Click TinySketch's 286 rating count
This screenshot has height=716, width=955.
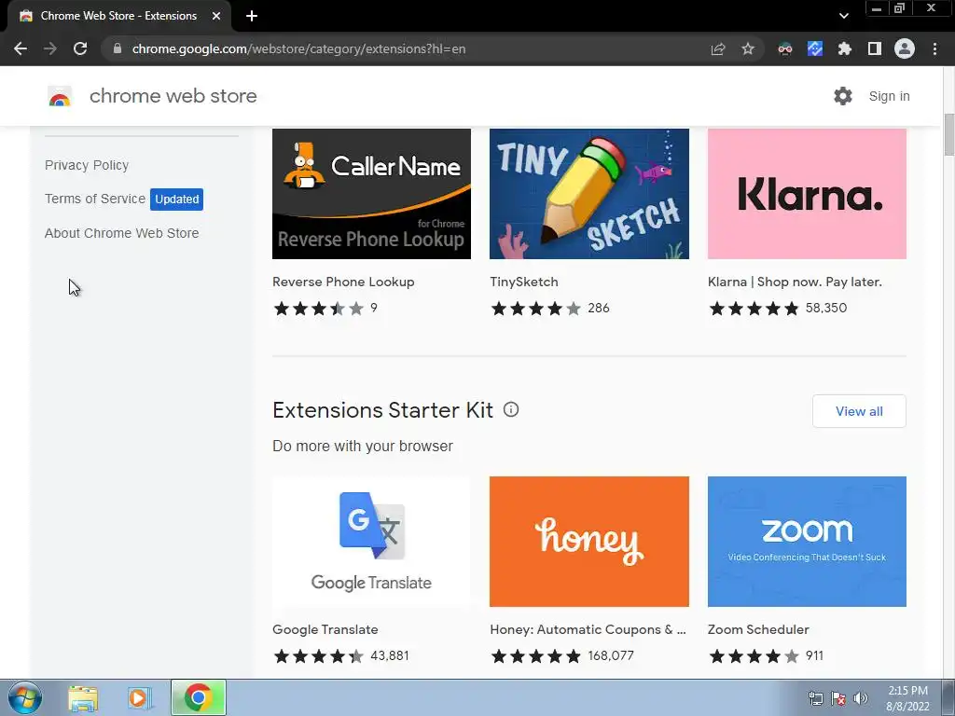(x=599, y=308)
